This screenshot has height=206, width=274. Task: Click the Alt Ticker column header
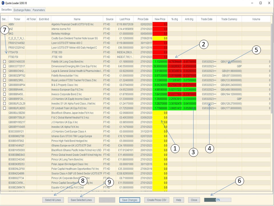pyautogui.click(x=31, y=19)
